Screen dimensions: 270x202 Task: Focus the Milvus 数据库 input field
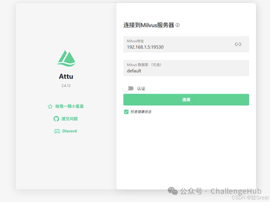(186, 68)
